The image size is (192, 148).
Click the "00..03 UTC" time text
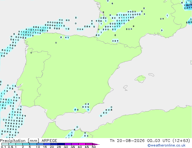click(159, 141)
